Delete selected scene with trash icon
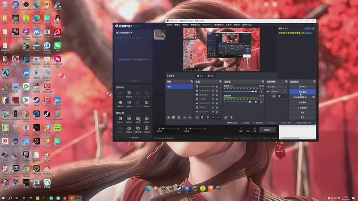This screenshot has width=358, height=201. click(x=174, y=117)
